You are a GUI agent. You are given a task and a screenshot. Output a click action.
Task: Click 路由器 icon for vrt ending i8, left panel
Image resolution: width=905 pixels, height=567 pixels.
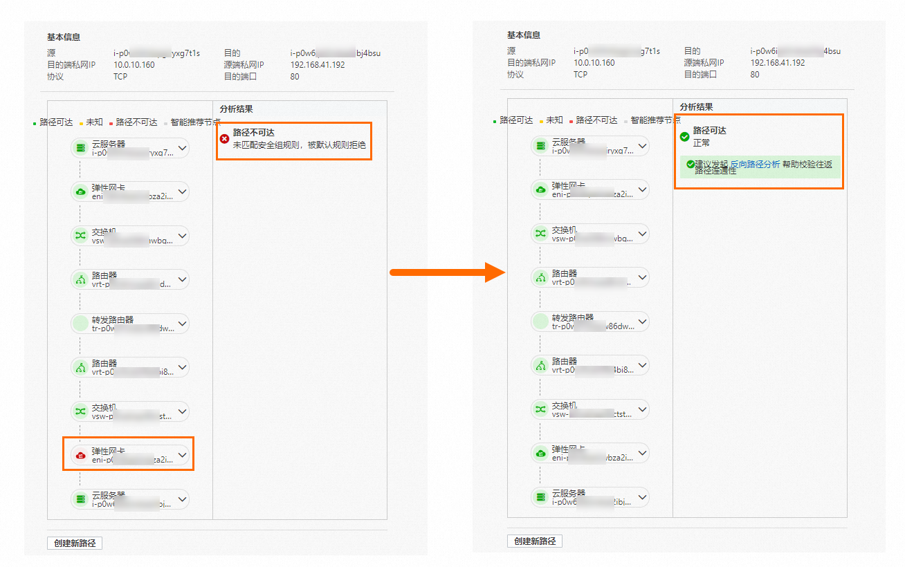80,367
